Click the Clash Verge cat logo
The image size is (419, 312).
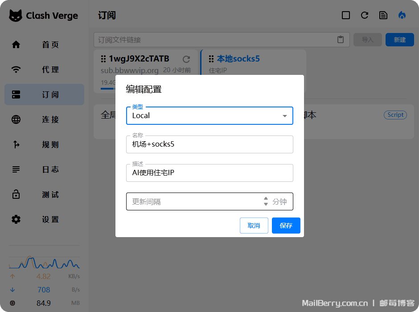[x=16, y=16]
